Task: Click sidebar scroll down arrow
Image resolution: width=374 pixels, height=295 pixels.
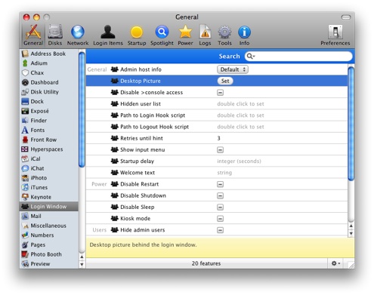Action: point(82,264)
